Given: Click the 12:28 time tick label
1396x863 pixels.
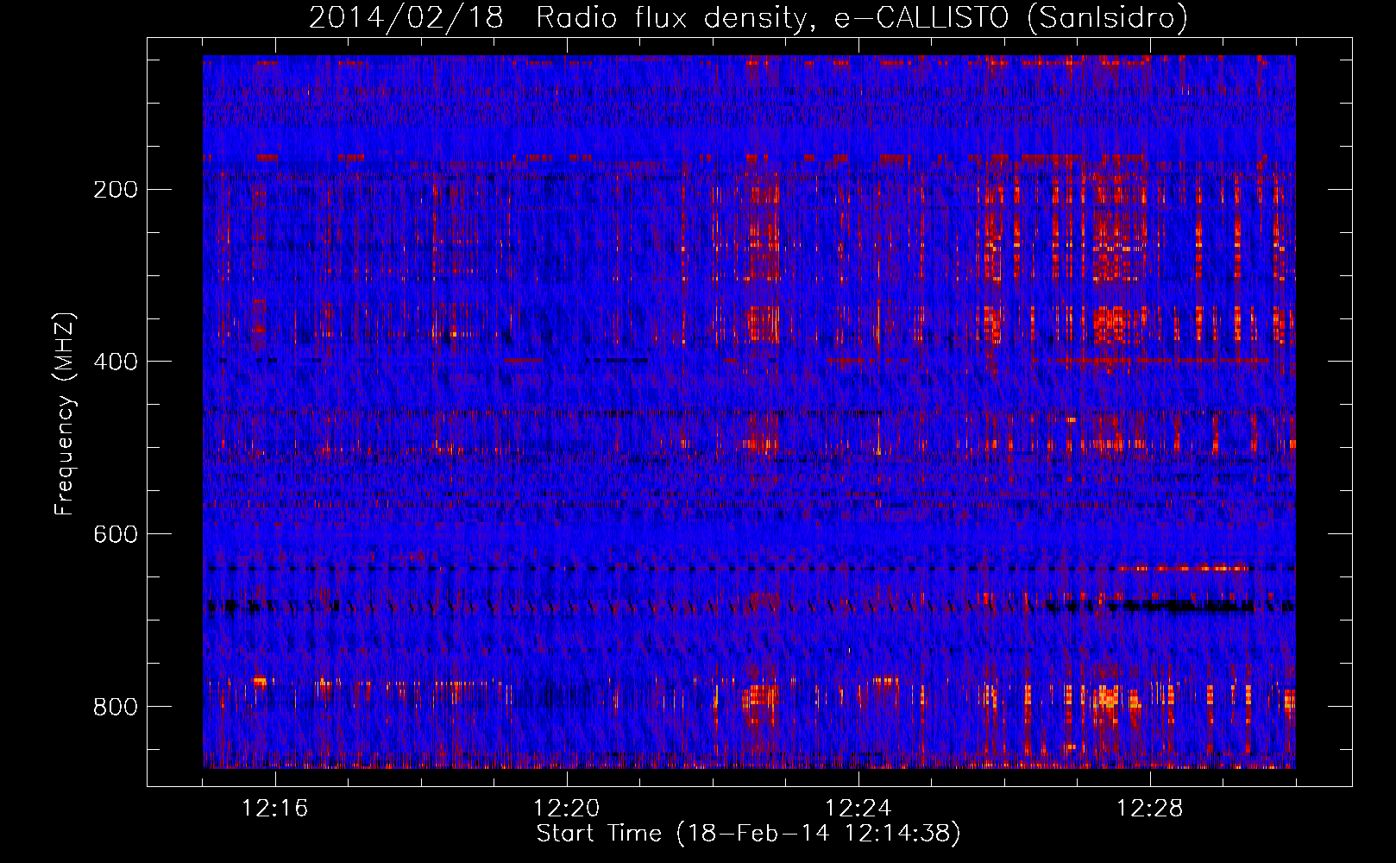Looking at the screenshot, I should (1150, 809).
